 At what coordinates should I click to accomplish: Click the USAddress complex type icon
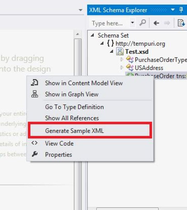coord(130,68)
